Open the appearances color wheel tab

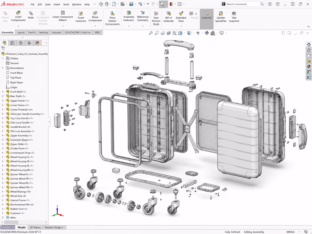[x=37, y=43]
